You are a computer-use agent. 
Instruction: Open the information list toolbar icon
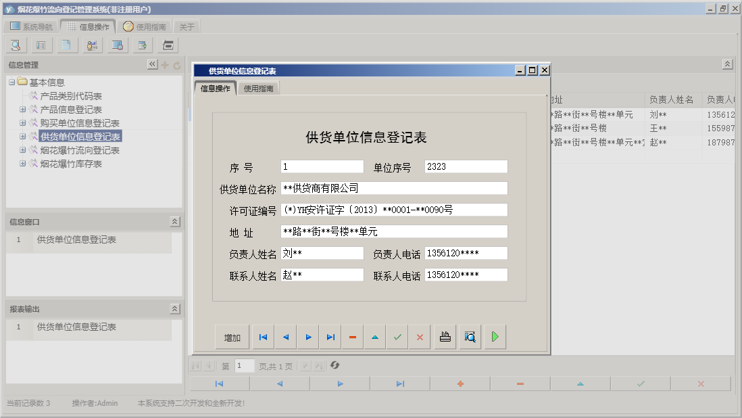42,45
